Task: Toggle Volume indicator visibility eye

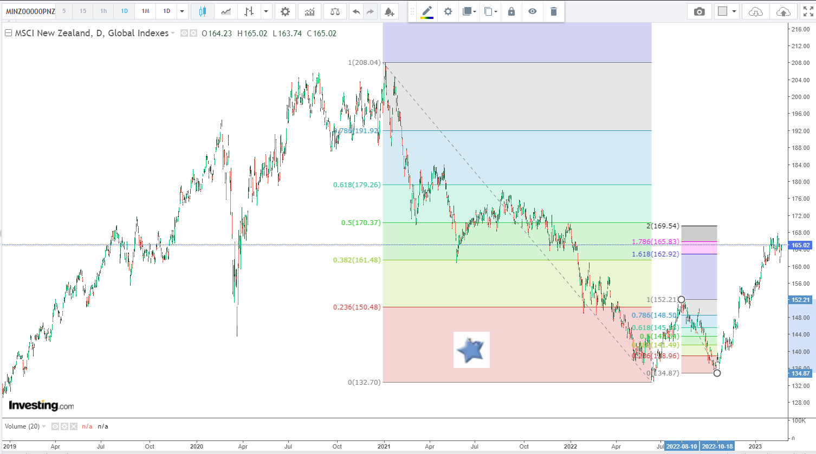Action: [x=55, y=426]
